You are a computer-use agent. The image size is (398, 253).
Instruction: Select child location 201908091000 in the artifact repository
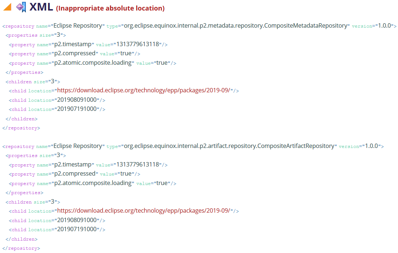click(77, 220)
